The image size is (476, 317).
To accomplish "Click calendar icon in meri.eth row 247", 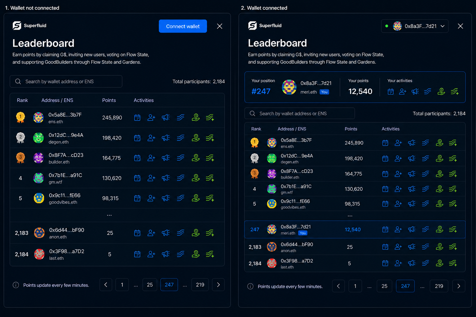I will tap(385, 229).
